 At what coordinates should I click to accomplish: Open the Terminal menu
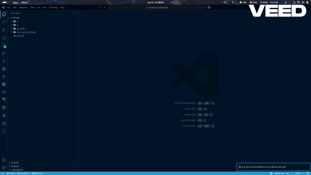[53, 8]
